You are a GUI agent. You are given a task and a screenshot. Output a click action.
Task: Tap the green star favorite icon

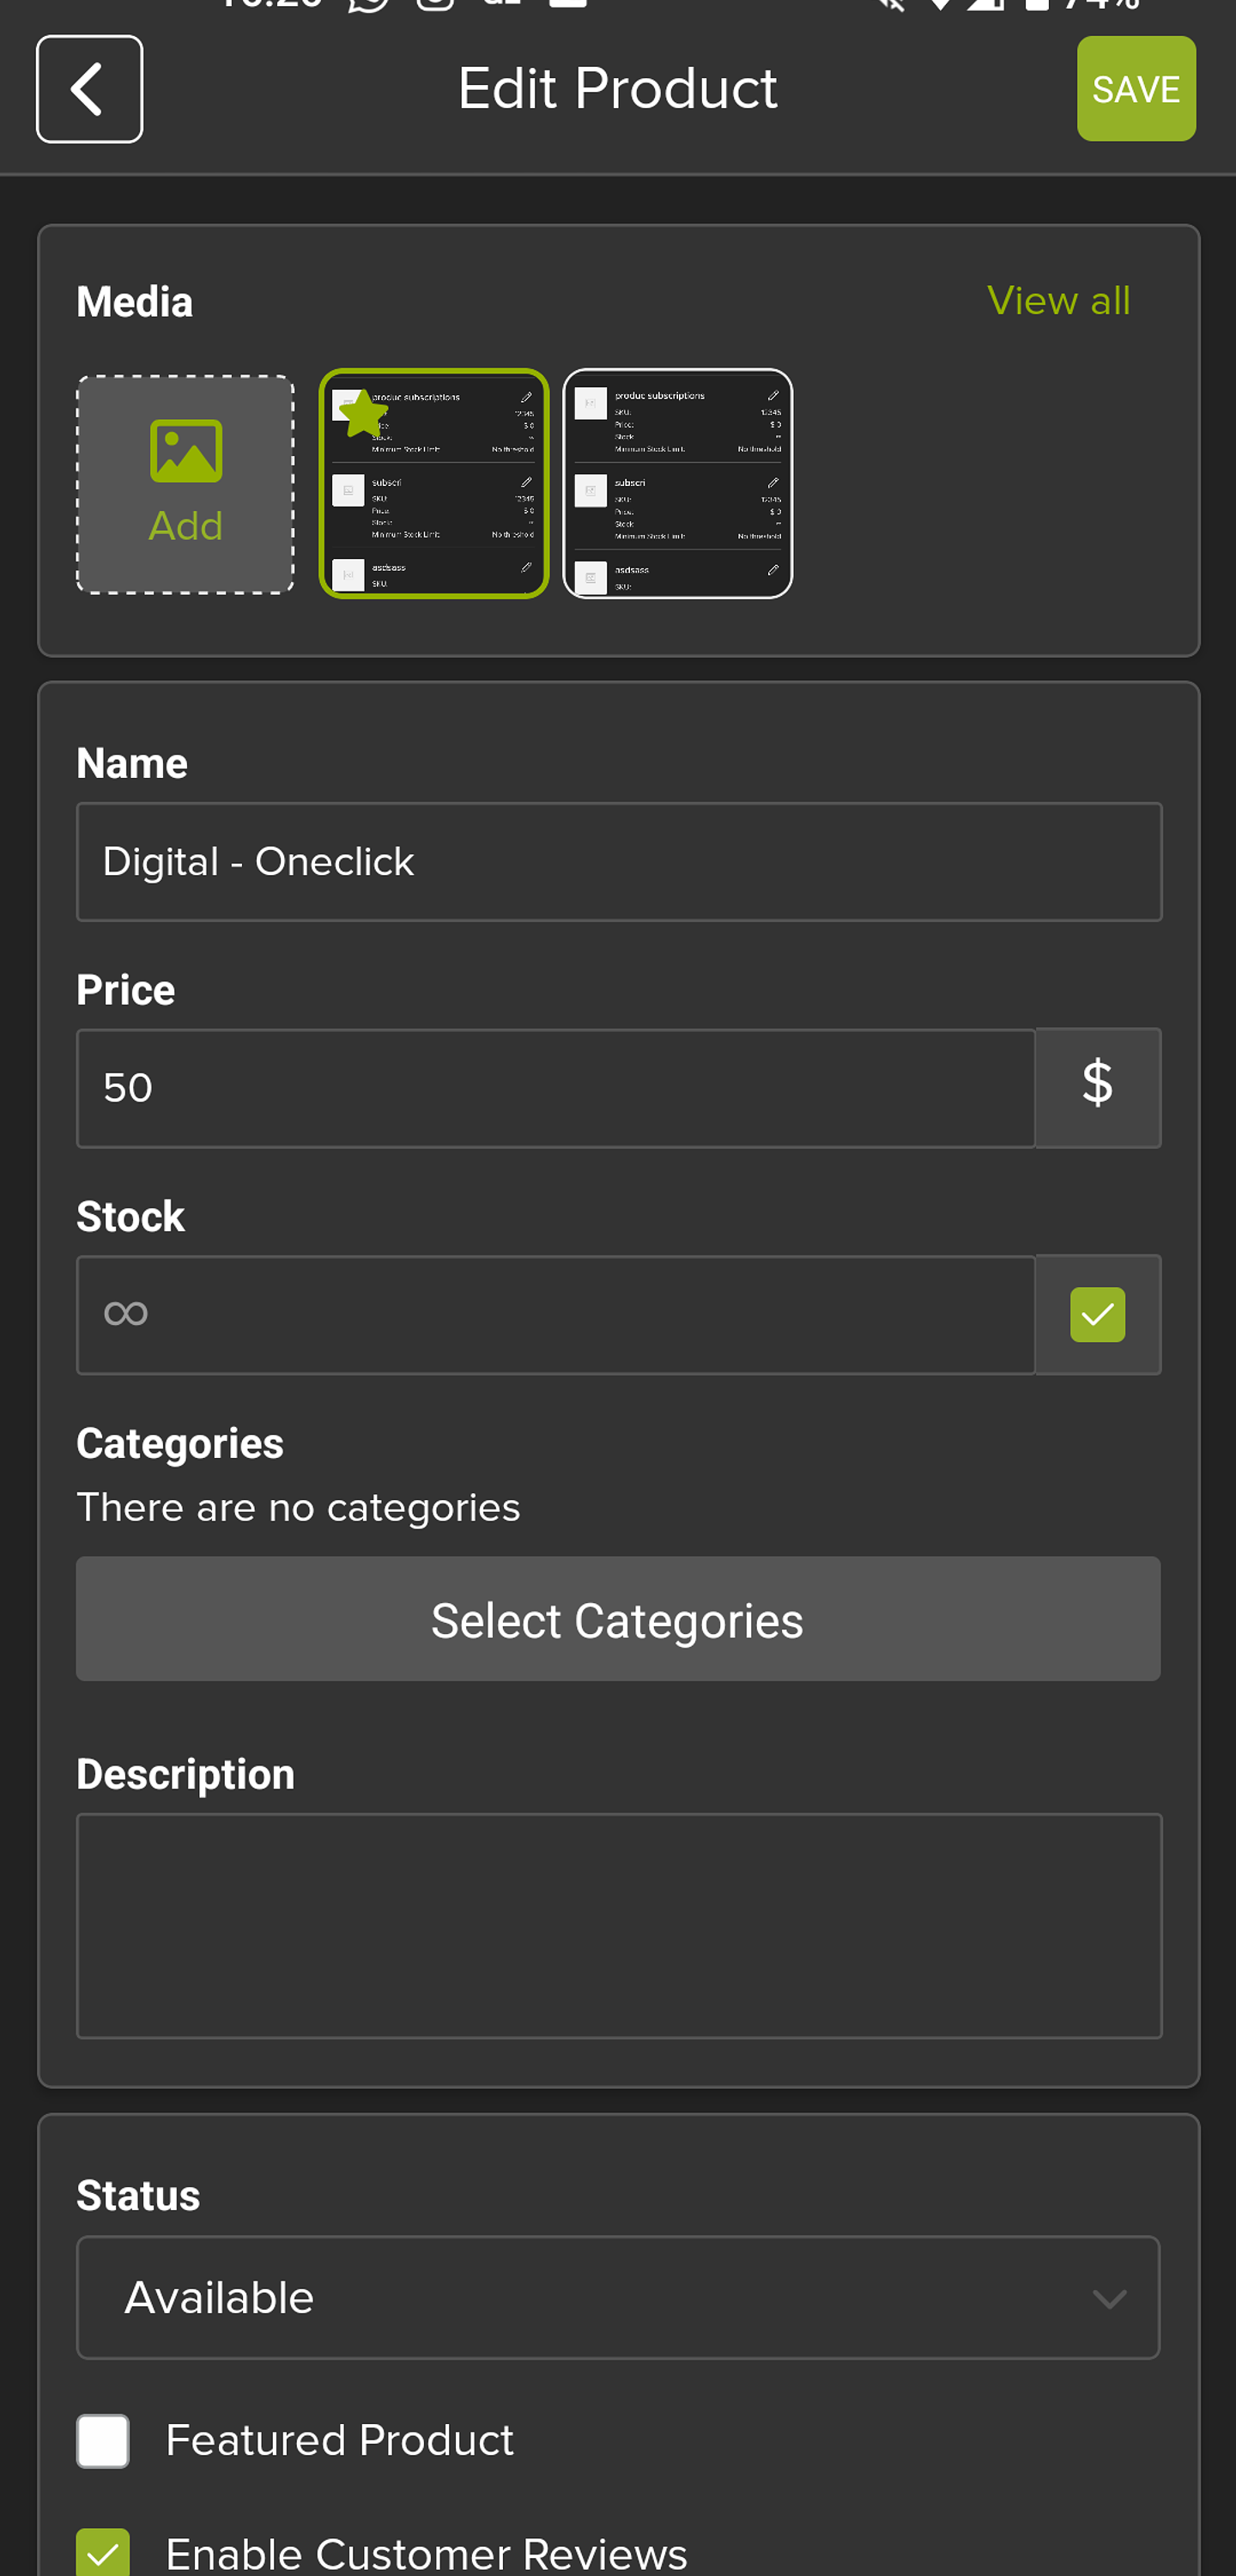[x=362, y=413]
